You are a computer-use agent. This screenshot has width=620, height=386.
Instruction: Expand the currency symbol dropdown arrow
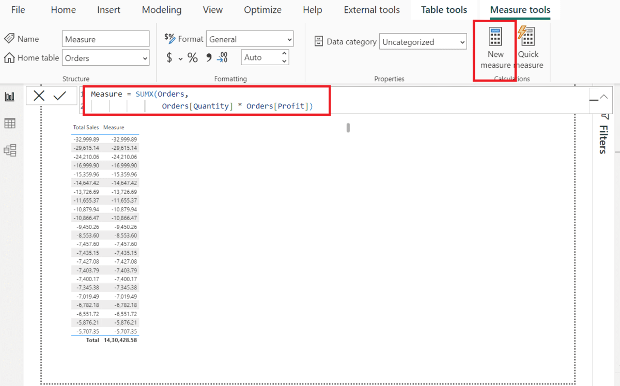point(180,59)
